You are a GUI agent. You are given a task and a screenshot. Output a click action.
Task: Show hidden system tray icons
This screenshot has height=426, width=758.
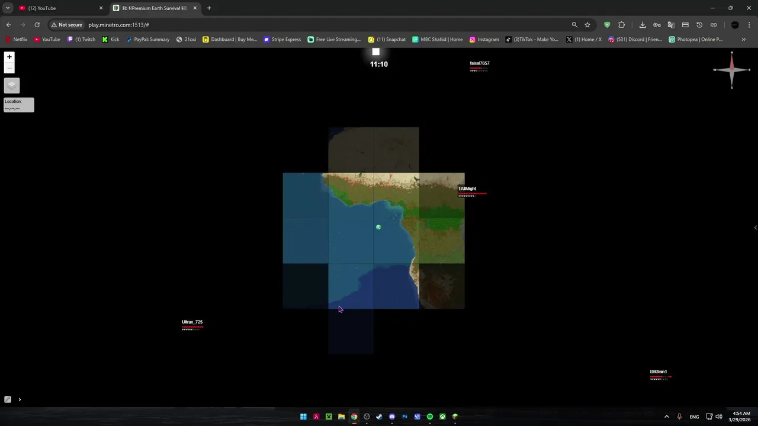(666, 417)
